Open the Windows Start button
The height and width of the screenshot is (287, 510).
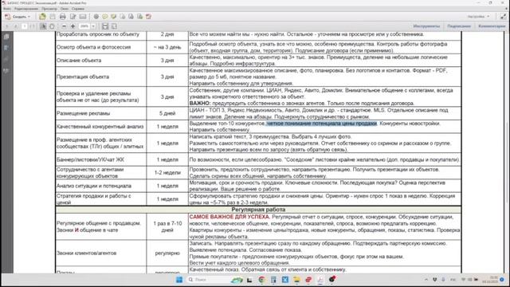pyautogui.click(x=179, y=280)
